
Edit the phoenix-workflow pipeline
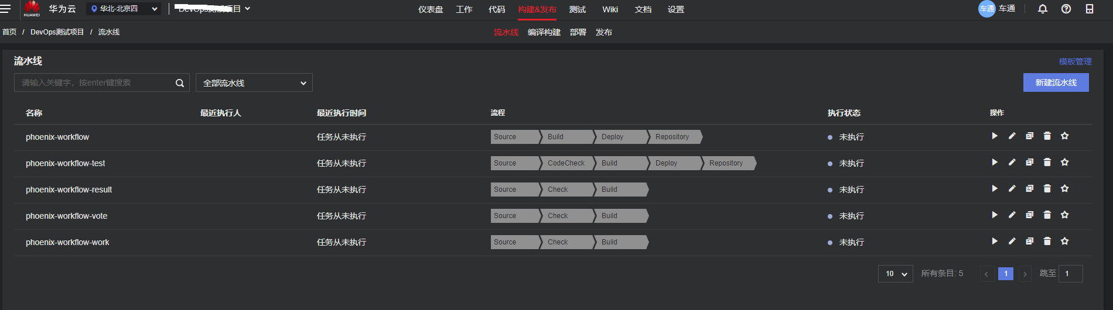(x=1012, y=136)
